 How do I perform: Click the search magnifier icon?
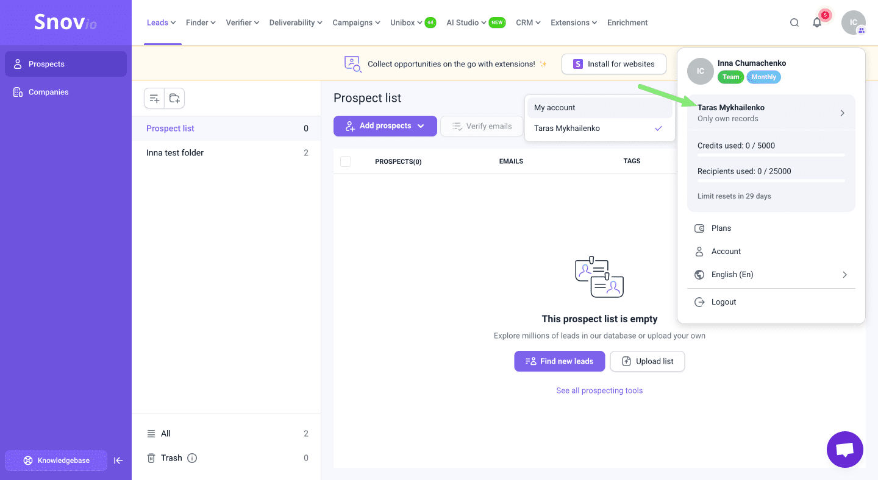794,23
